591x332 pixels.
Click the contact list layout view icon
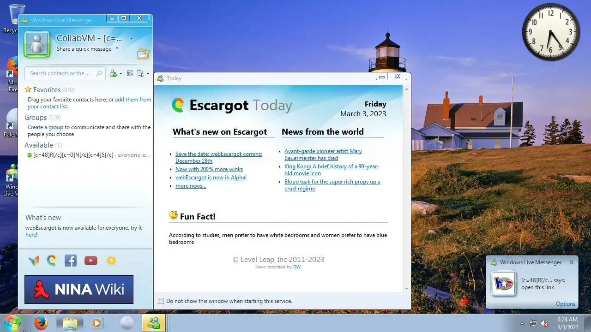point(130,73)
